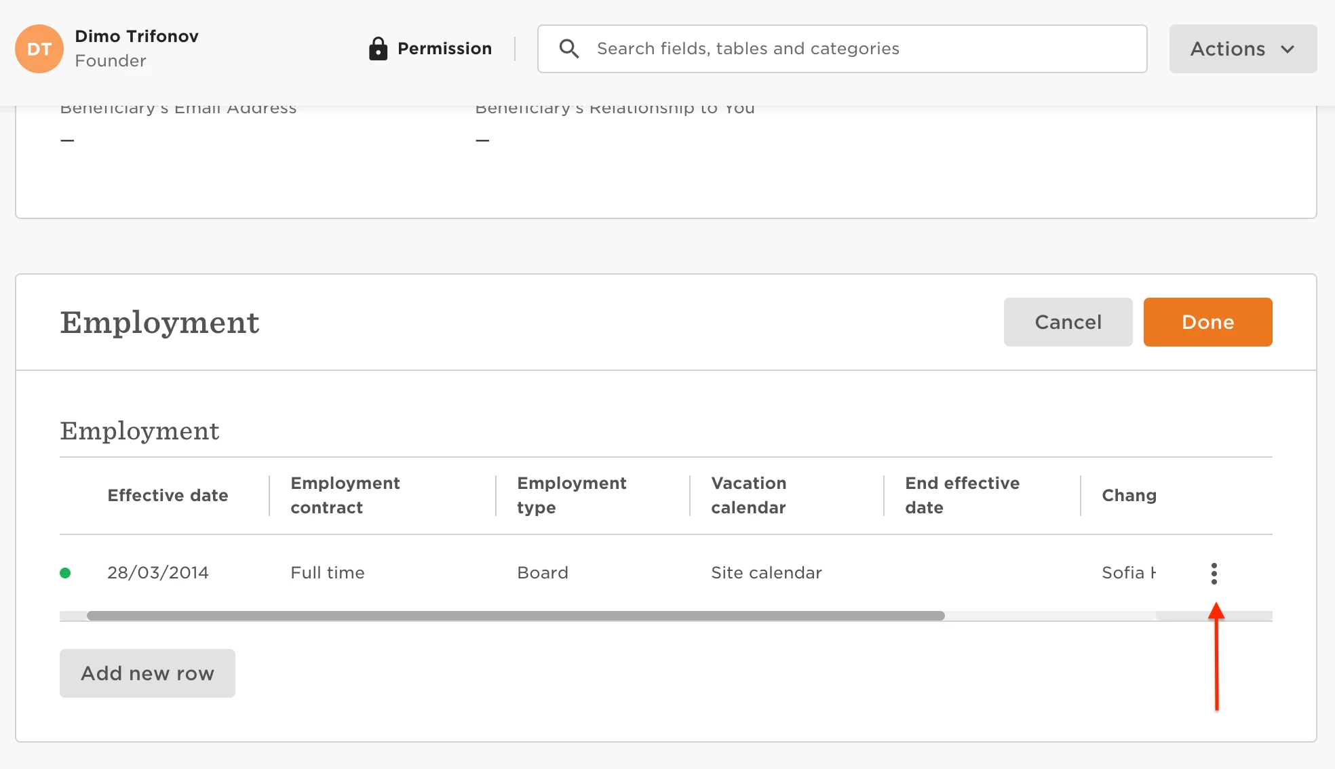The image size is (1335, 769).
Task: Add new row to Employment table
Action: (x=147, y=673)
